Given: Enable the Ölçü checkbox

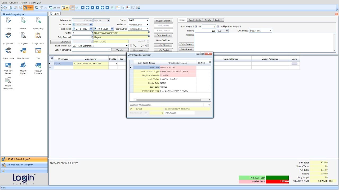Looking at the screenshot, I should (131, 46).
